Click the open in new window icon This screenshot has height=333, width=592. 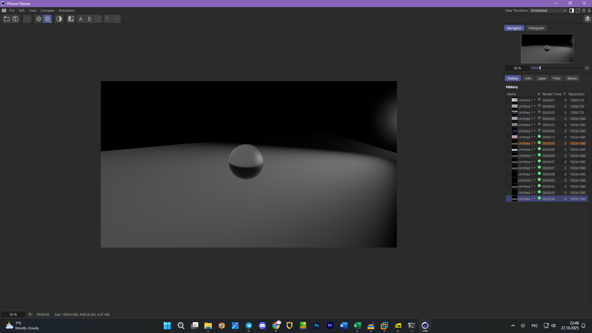[578, 10]
